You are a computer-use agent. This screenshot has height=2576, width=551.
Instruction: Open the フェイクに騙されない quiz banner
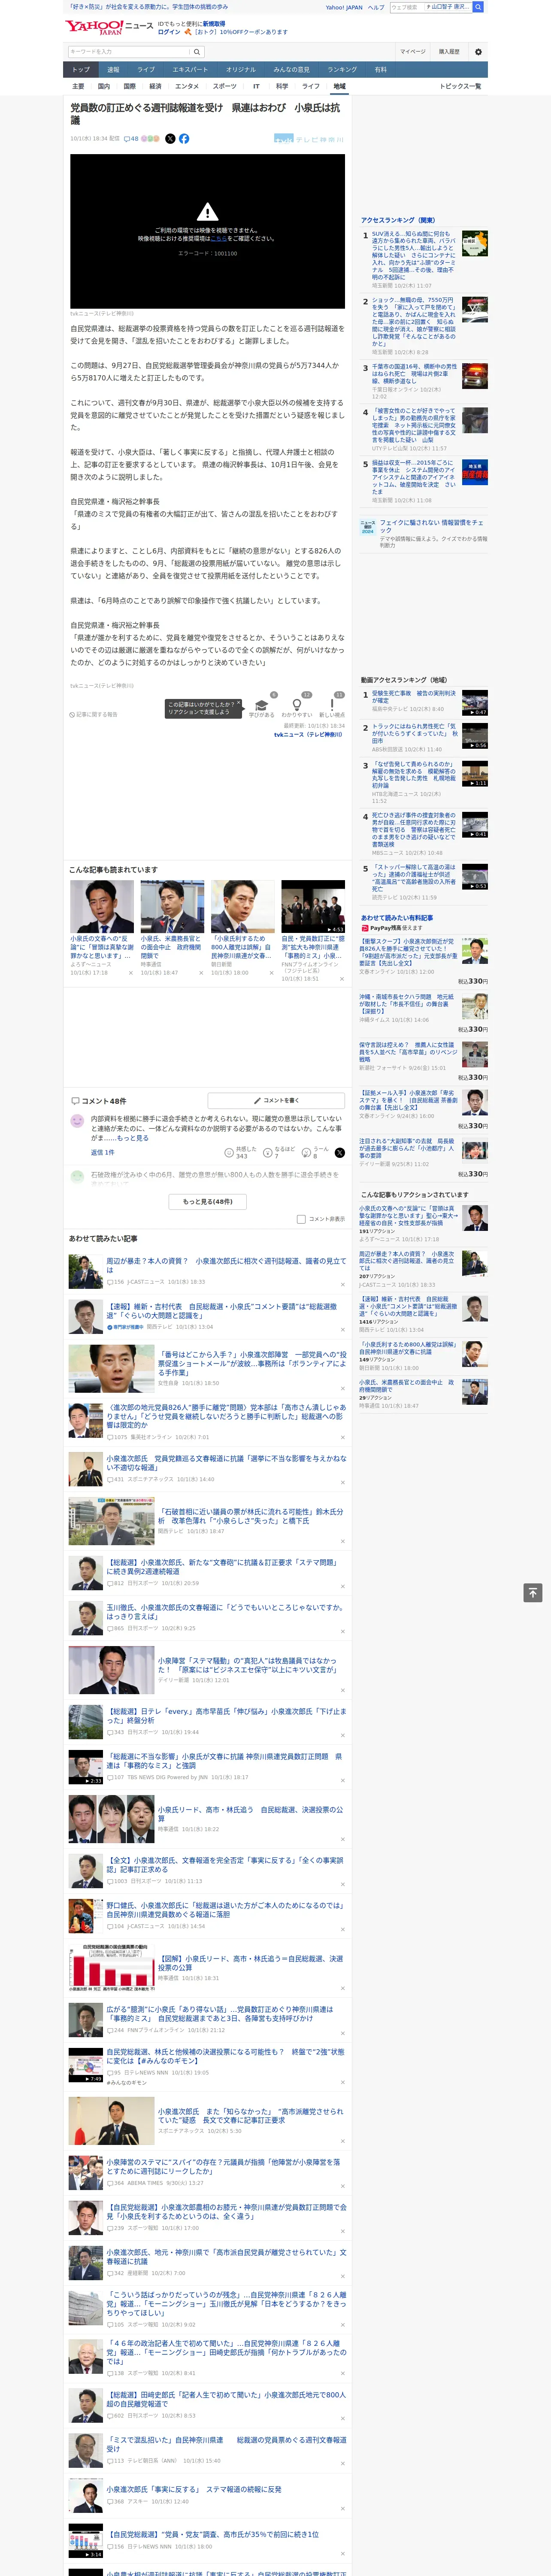(425, 534)
